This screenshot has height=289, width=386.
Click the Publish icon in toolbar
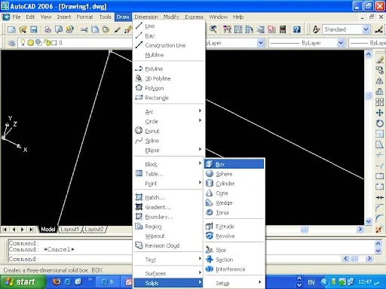point(69,29)
